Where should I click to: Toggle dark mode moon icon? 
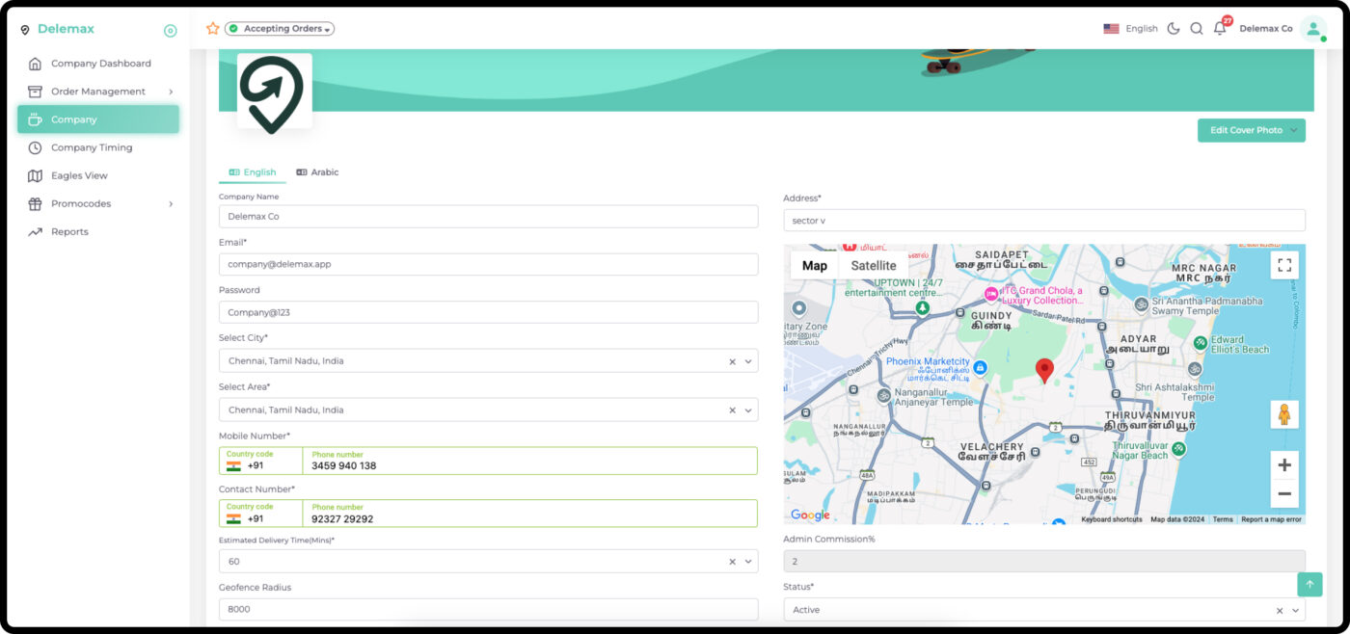click(x=1174, y=29)
